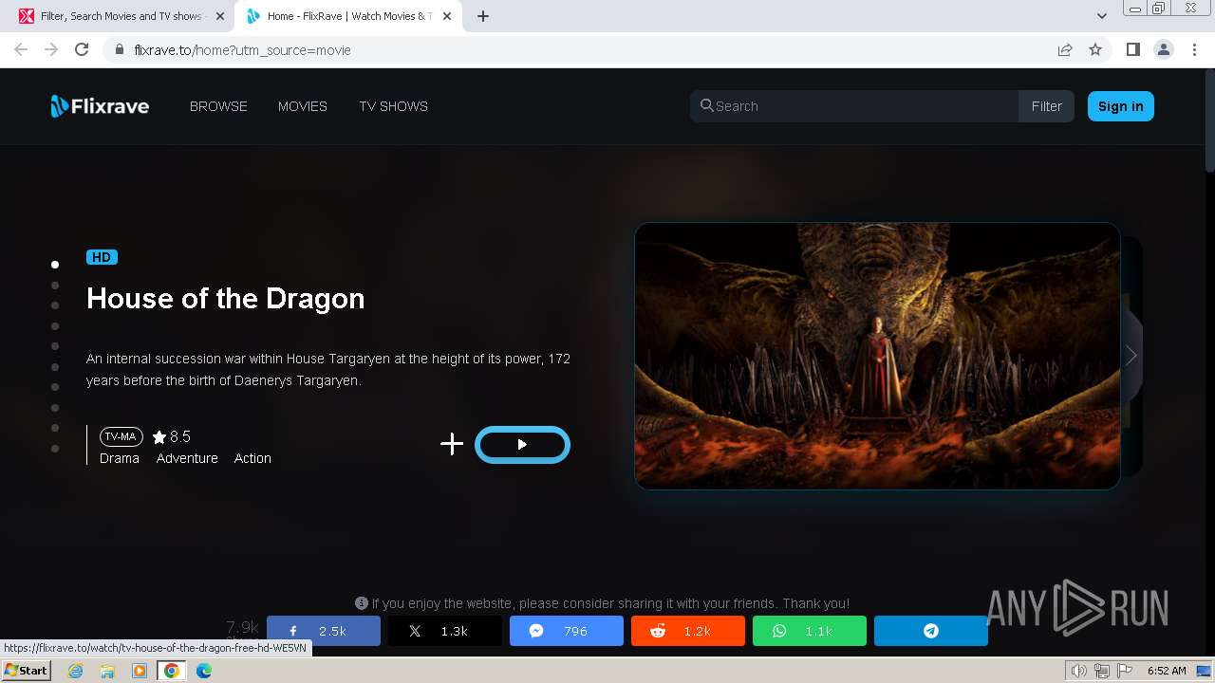
Task: Select the first slider dot
Action: pos(55,265)
